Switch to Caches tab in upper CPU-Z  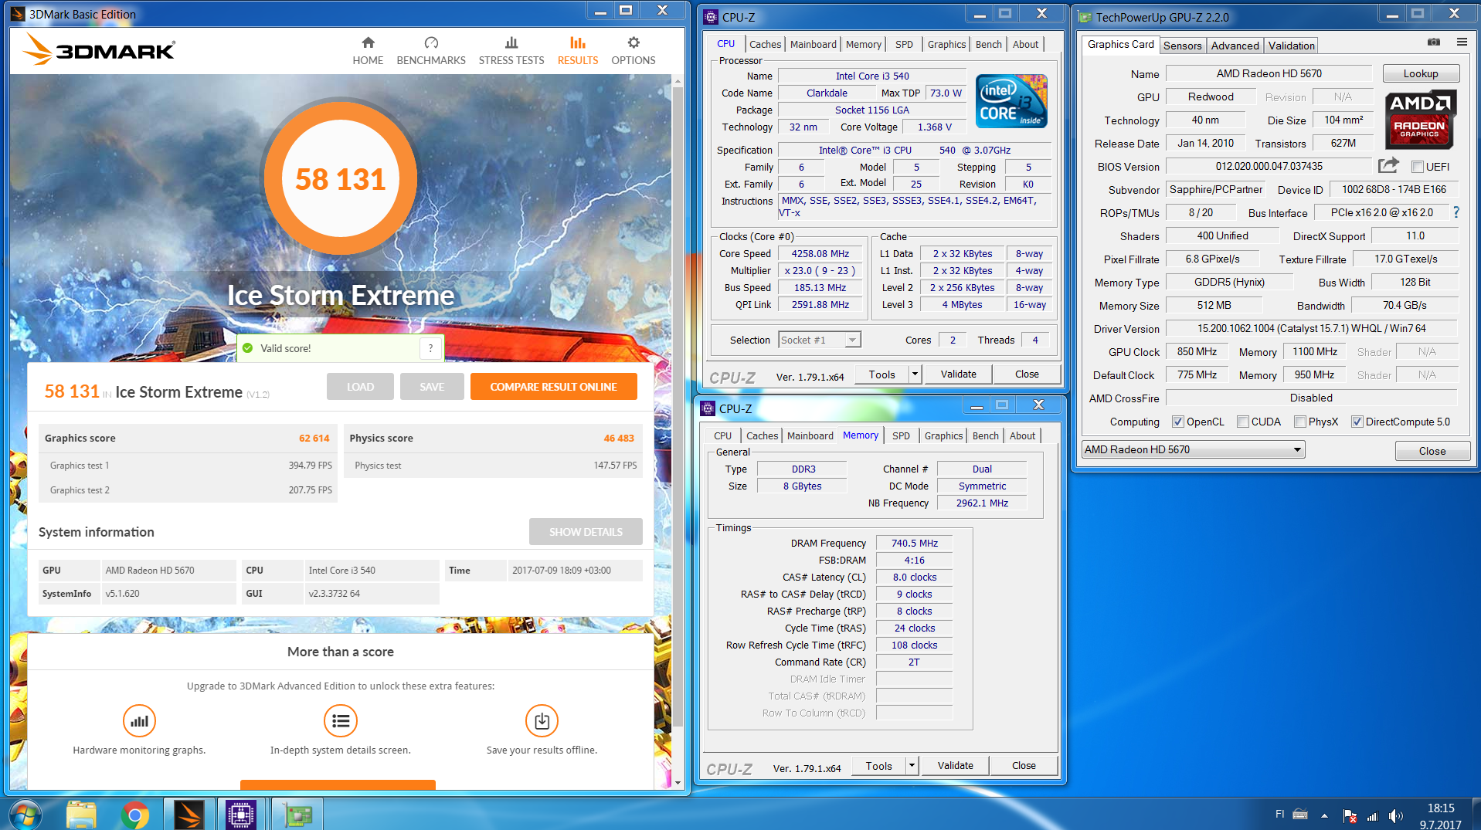click(x=765, y=45)
